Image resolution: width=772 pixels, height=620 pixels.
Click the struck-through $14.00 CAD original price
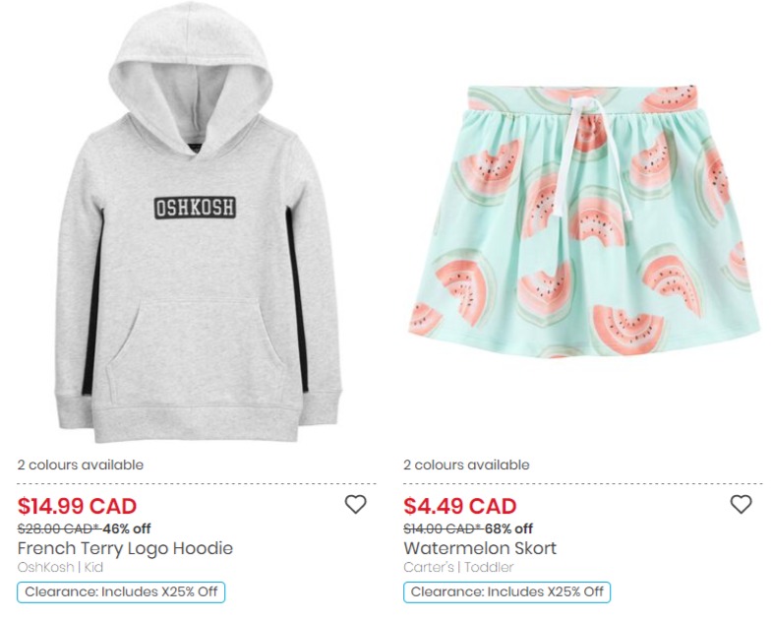pos(443,528)
